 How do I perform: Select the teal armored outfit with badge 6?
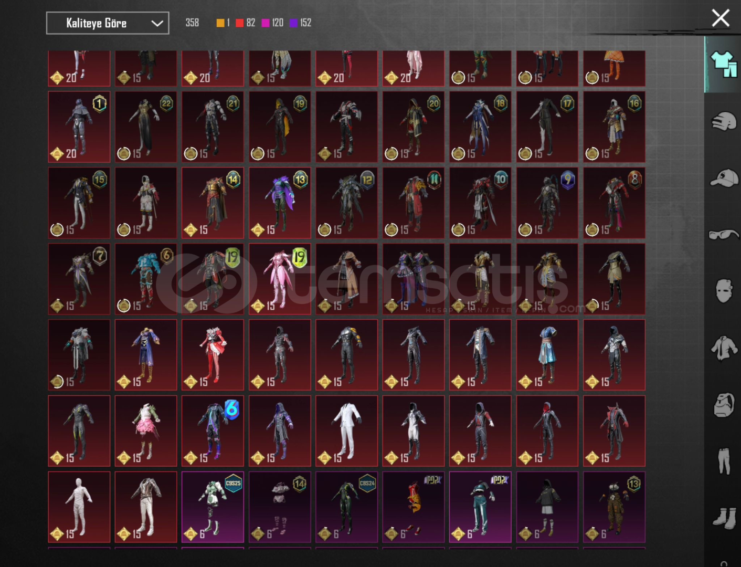click(146, 279)
